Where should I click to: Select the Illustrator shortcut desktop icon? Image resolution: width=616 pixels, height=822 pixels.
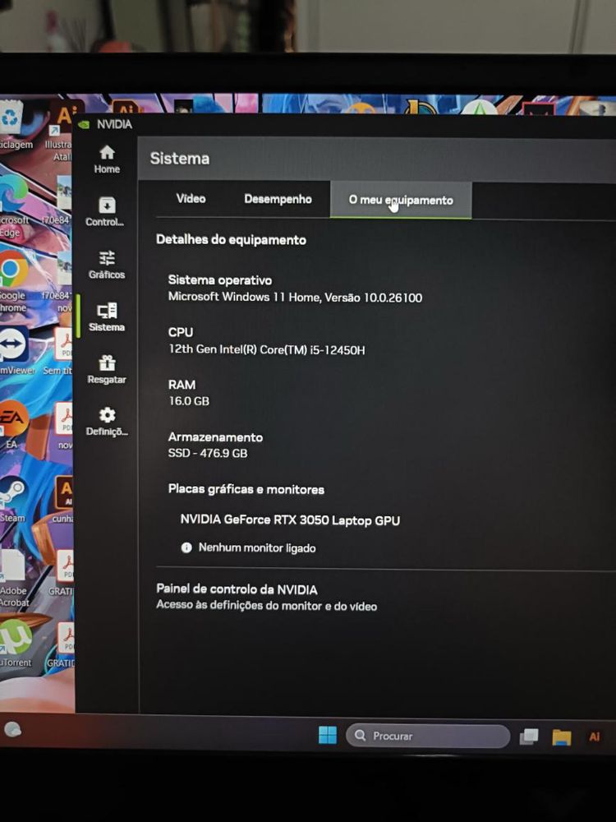point(62,131)
